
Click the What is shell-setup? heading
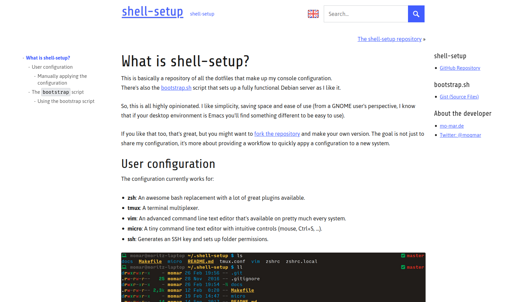point(185,61)
